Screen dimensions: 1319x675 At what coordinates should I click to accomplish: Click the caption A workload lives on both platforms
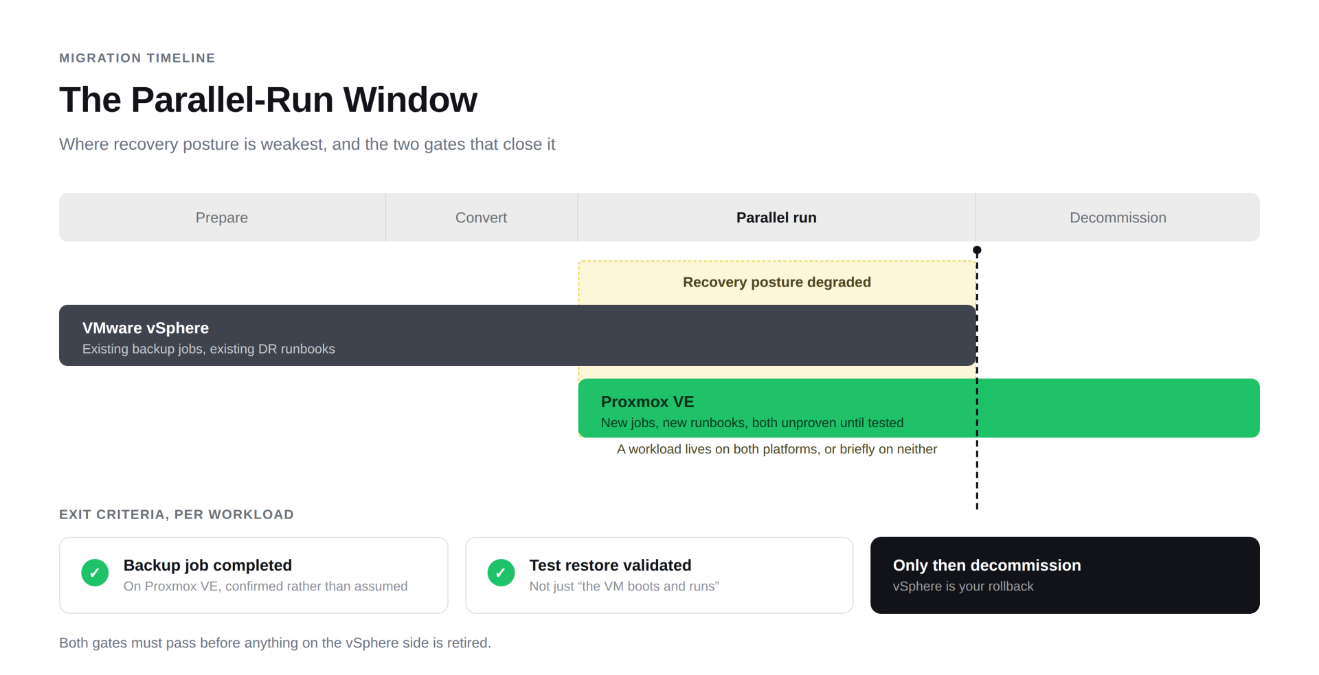(x=777, y=449)
